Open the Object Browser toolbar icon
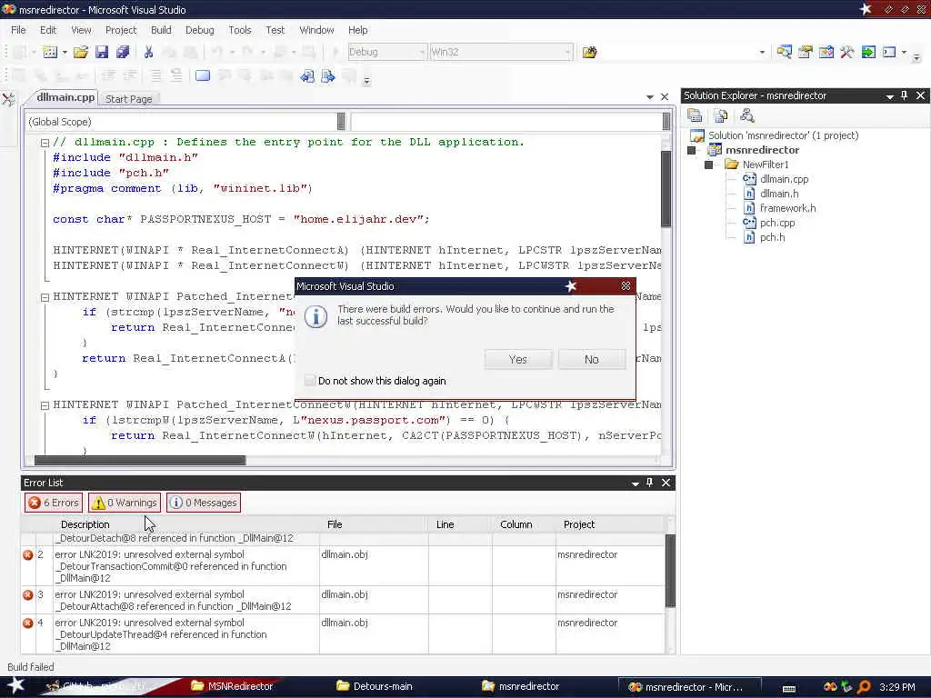This screenshot has width=931, height=698. [826, 52]
